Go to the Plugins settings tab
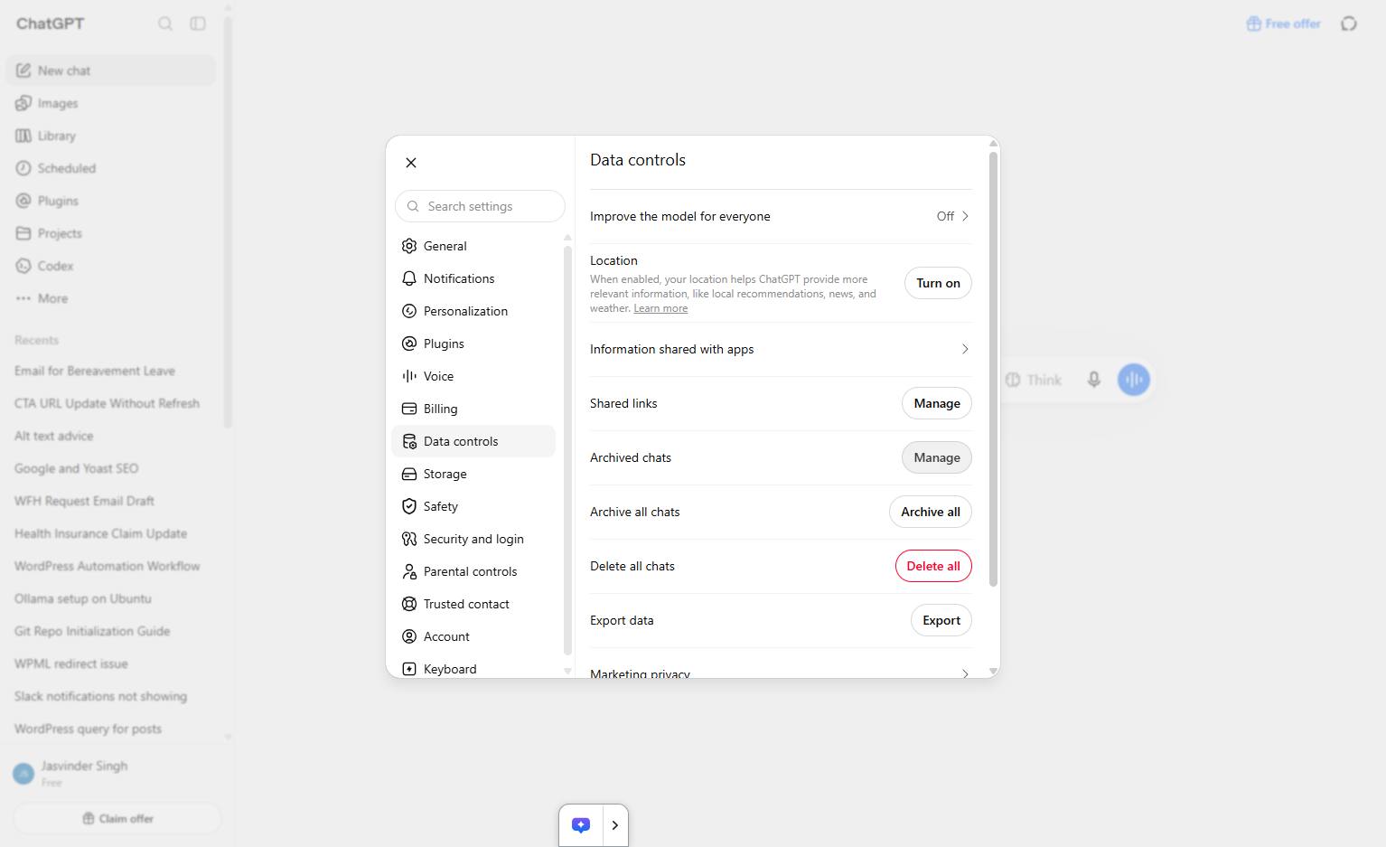This screenshot has width=1386, height=847. click(x=473, y=344)
